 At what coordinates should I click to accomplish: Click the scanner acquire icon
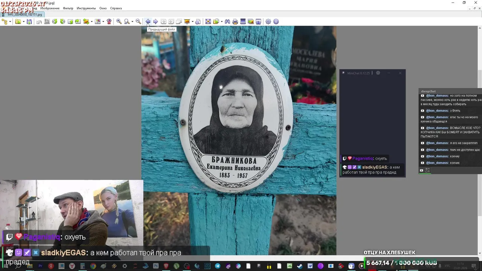click(243, 21)
